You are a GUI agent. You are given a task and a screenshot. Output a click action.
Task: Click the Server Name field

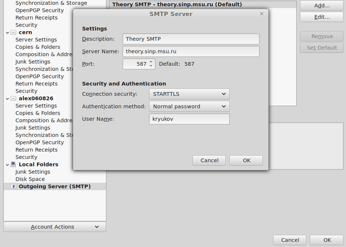click(191, 51)
